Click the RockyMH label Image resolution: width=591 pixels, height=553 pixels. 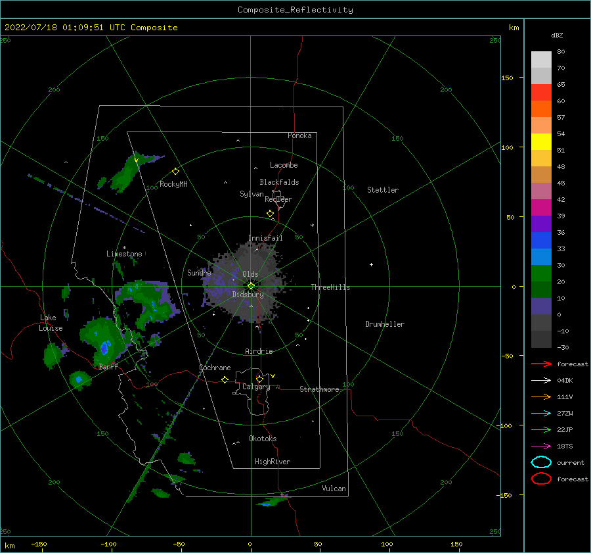[x=173, y=184]
